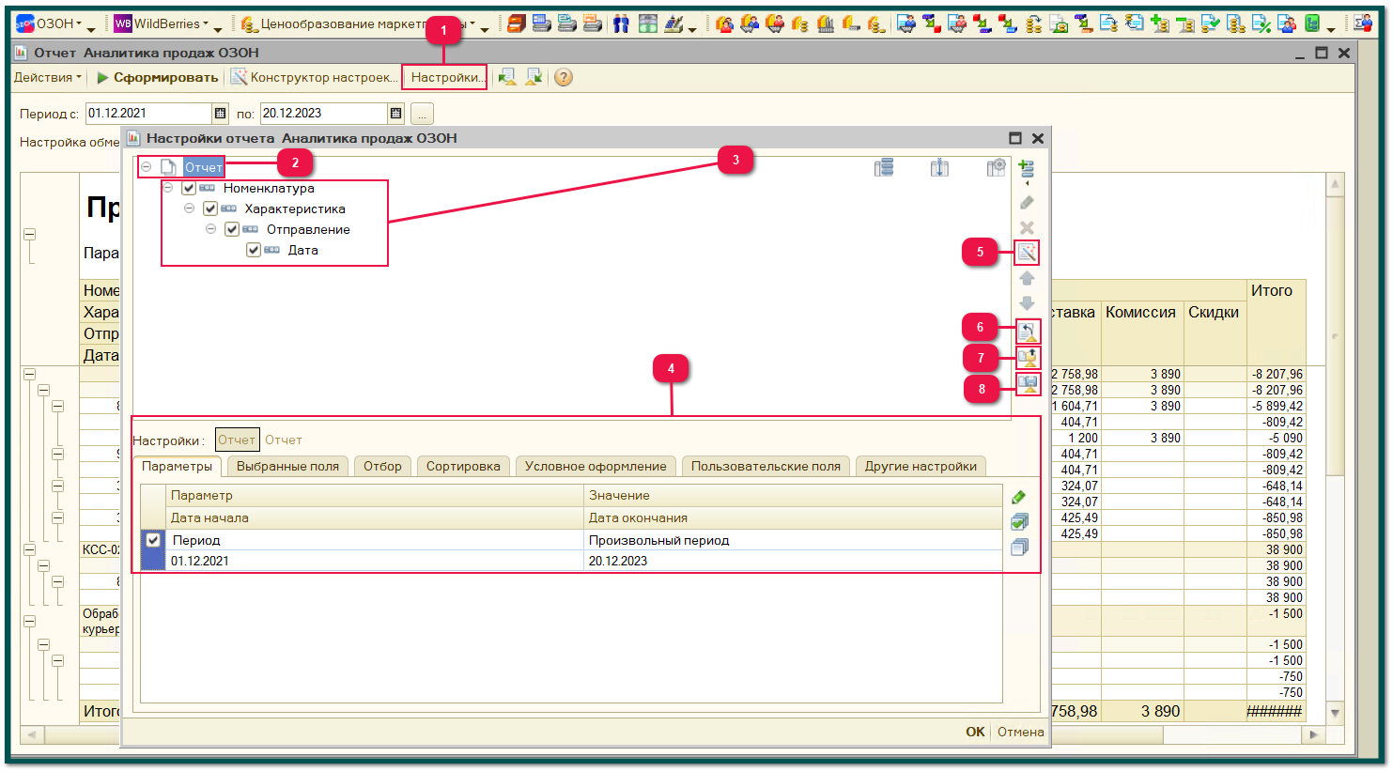Switch to the Другие настройки tab
Image resolution: width=1393 pixels, height=772 pixels.
[x=921, y=466]
